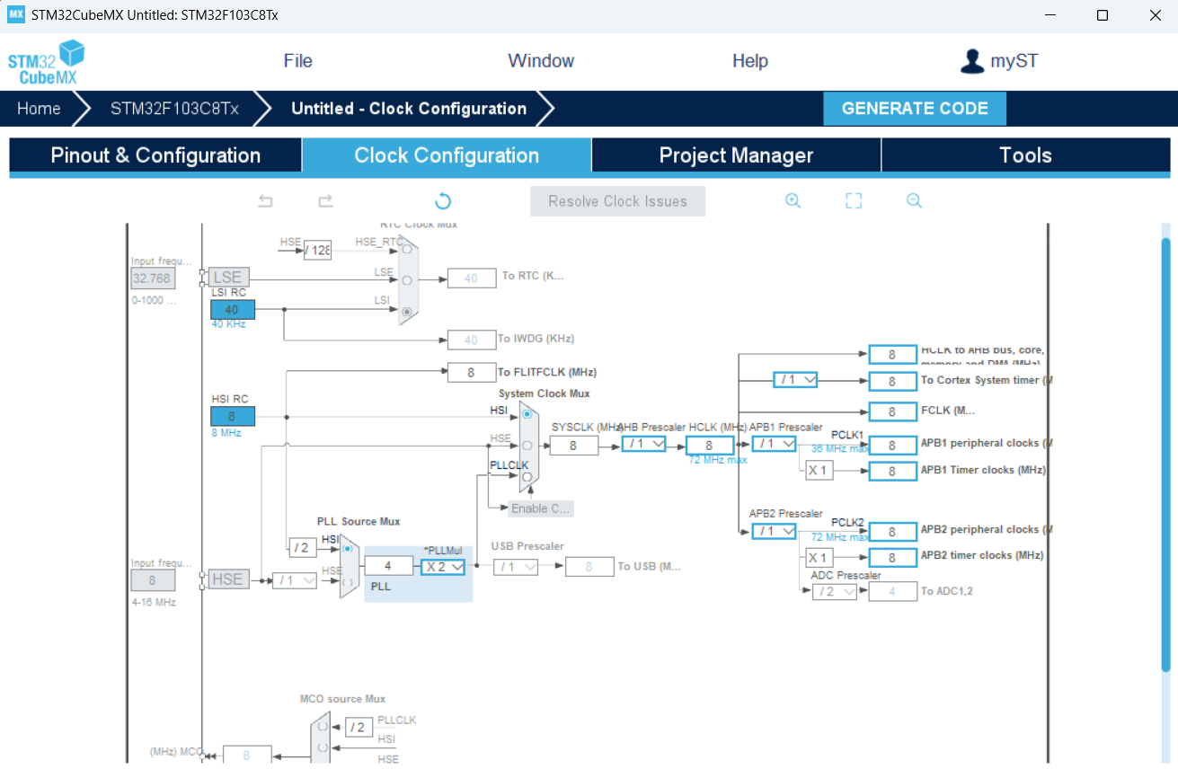Select LSE in RTC Clock Mux

[x=407, y=279]
